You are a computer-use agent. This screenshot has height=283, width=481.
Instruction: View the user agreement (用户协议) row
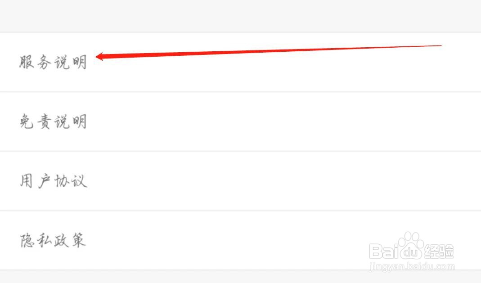pos(240,181)
